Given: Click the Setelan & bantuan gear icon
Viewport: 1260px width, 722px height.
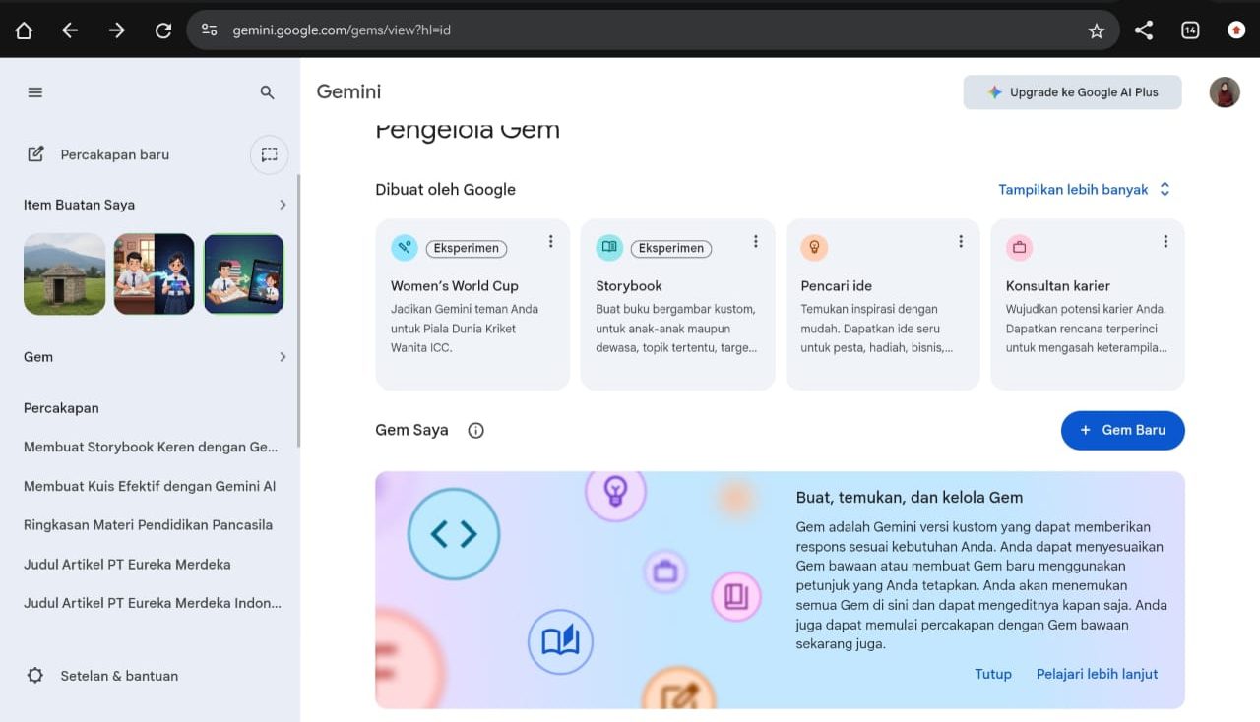Looking at the screenshot, I should [x=35, y=676].
